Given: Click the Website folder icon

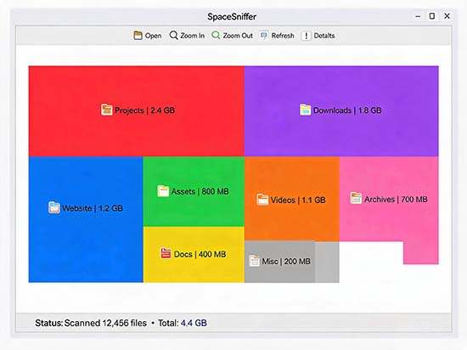Looking at the screenshot, I should click(x=53, y=207).
